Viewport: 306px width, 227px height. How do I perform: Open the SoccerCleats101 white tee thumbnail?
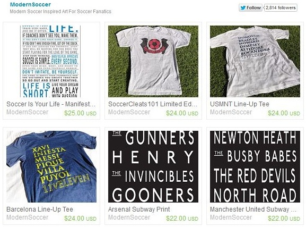[153, 61]
